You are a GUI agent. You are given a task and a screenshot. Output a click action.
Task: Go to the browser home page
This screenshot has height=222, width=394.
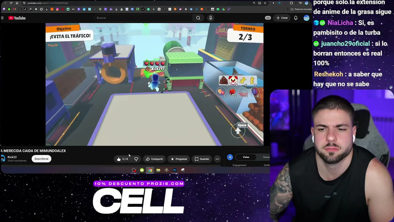[x=17, y=3]
